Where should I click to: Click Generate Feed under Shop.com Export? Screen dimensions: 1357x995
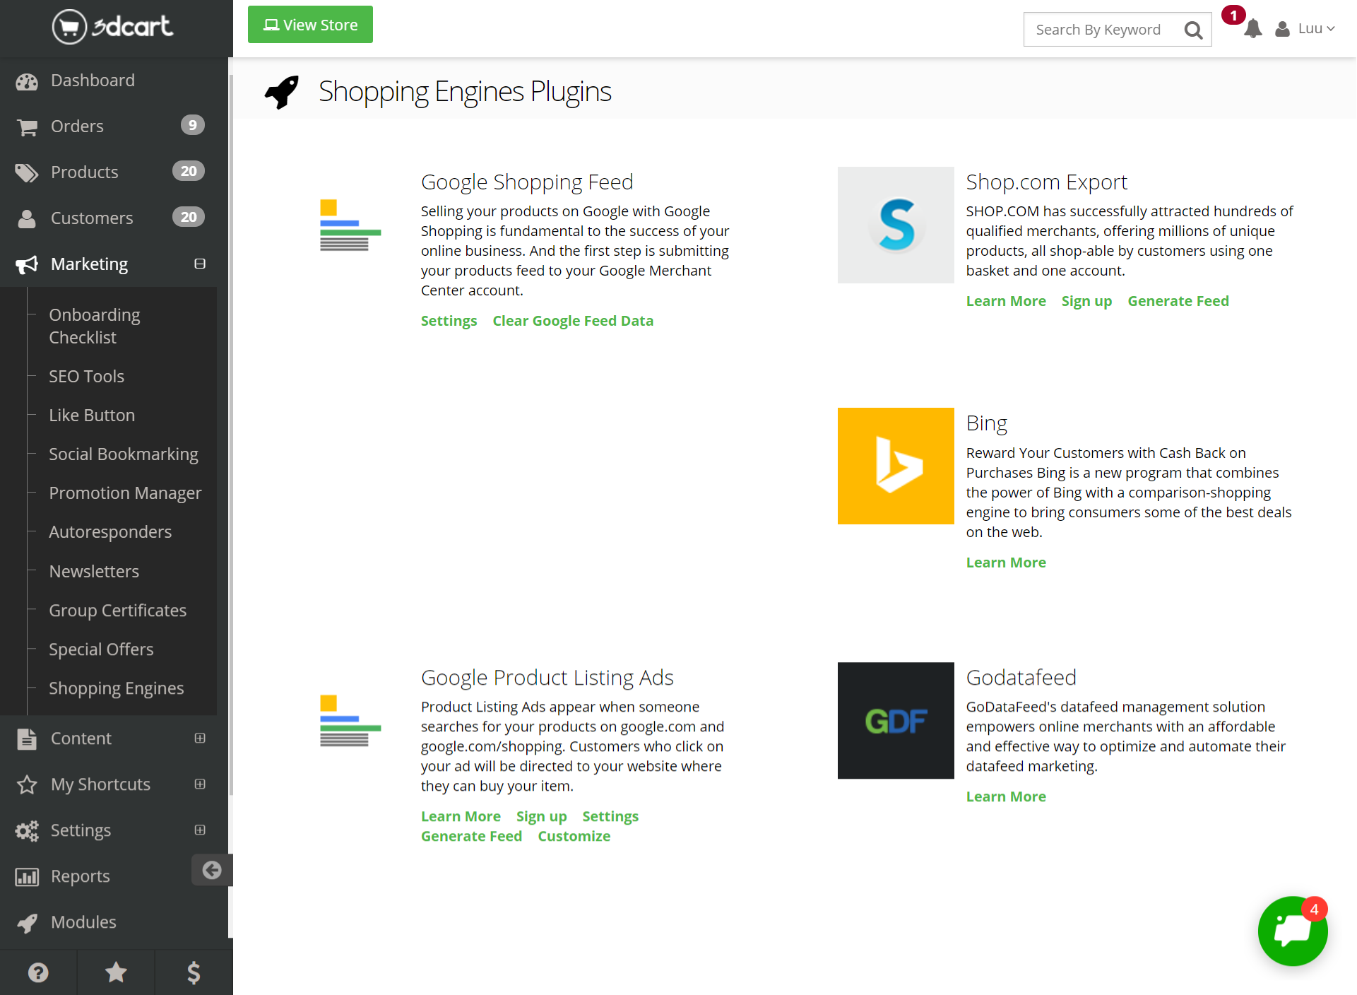[x=1178, y=301]
